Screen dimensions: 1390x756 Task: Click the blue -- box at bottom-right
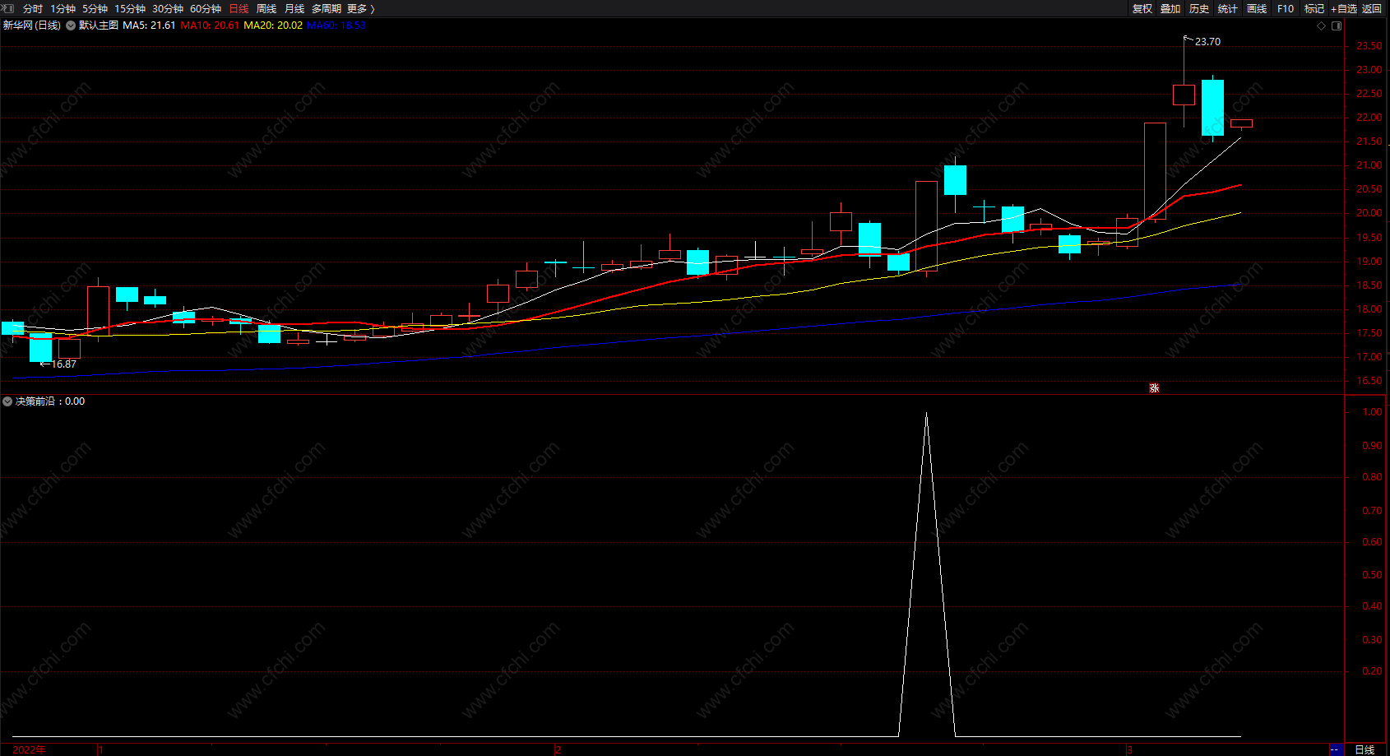point(1336,749)
